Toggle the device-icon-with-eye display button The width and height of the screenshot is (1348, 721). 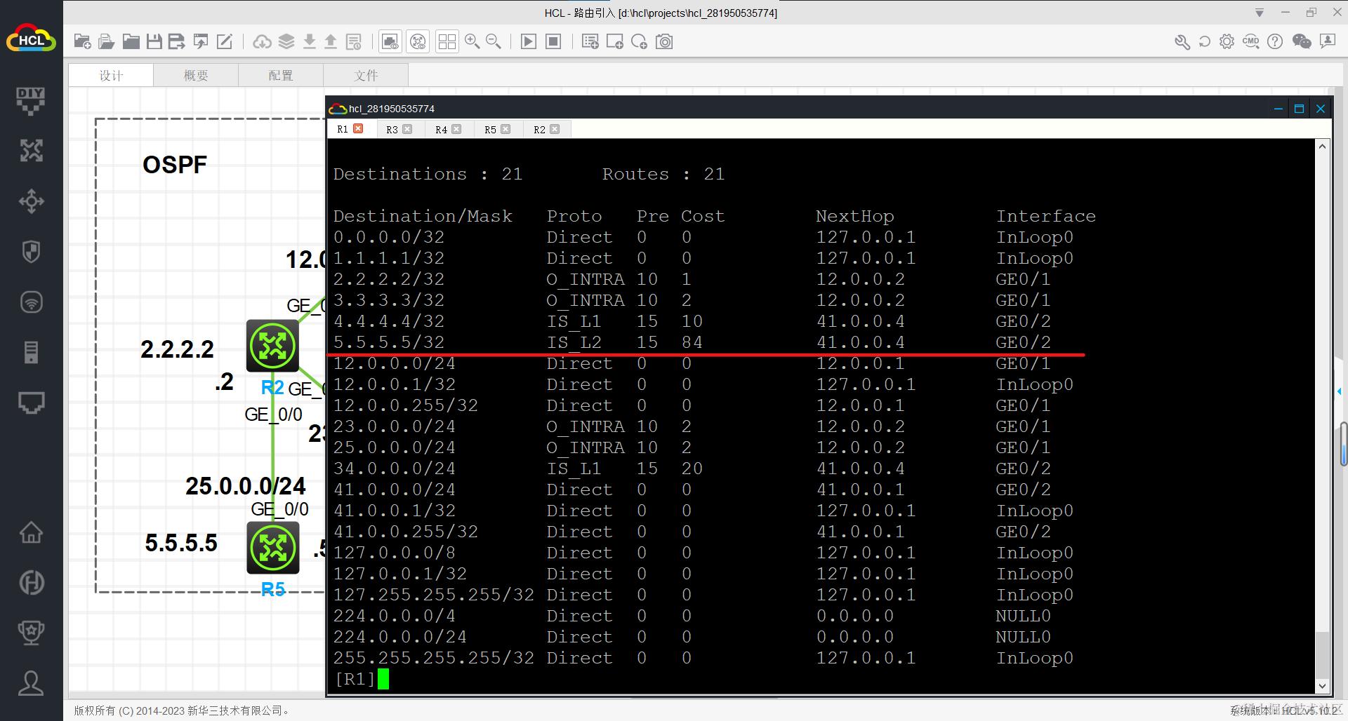point(418,41)
